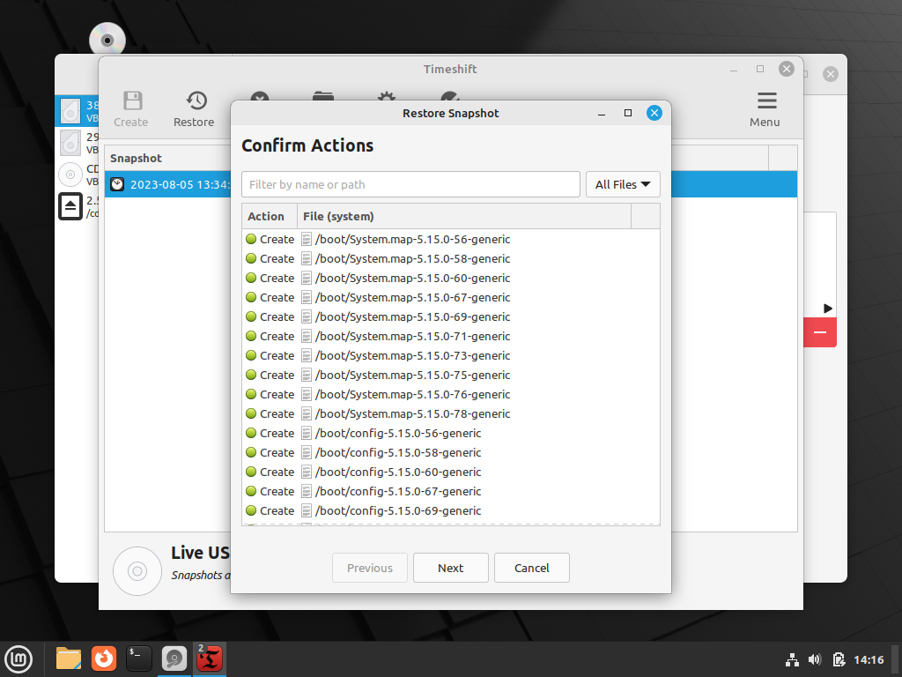This screenshot has height=677, width=902.
Task: Click the green status dot for System.map-5.15.0-56-generic
Action: click(x=251, y=239)
